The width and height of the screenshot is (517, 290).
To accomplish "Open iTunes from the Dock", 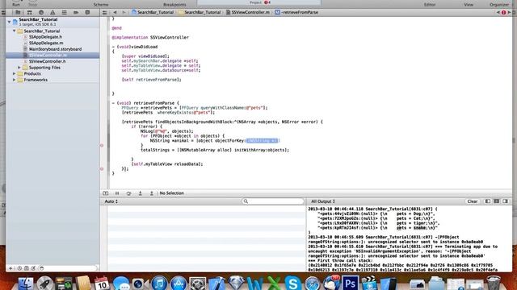I will coord(159,283).
